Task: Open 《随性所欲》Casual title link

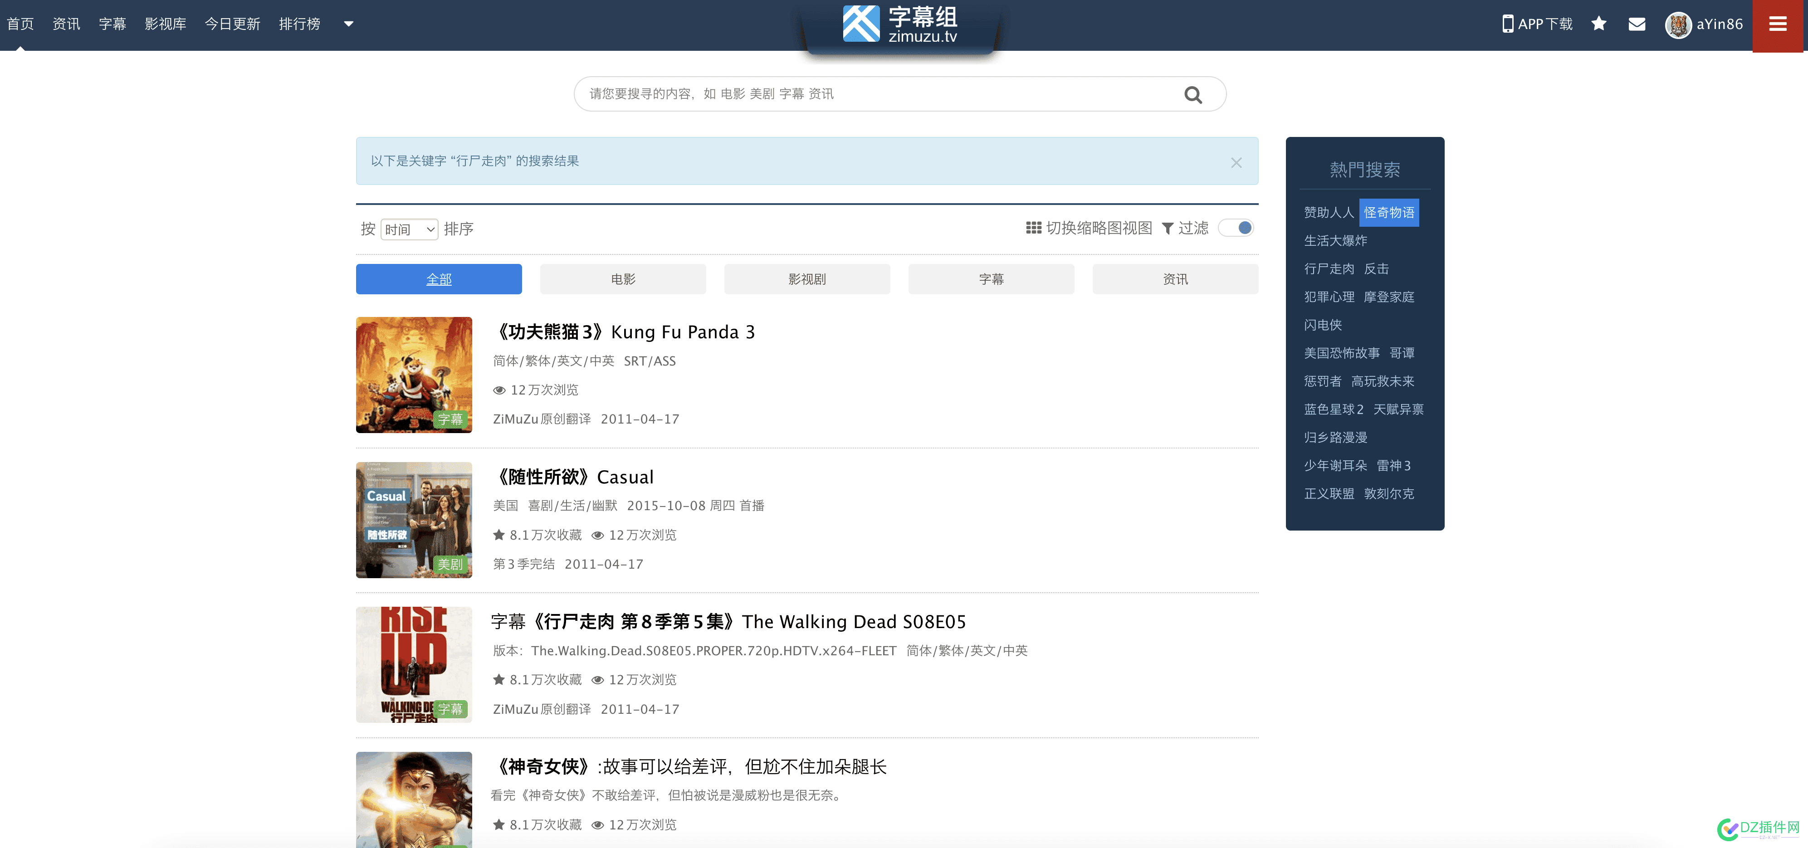Action: [573, 477]
